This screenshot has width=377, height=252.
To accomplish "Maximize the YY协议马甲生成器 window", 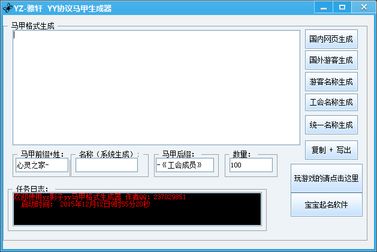I will tap(342, 7).
